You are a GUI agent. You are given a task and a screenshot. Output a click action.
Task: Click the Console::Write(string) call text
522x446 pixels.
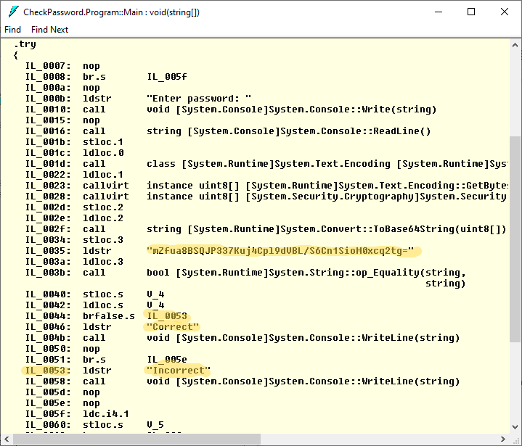coord(292,110)
